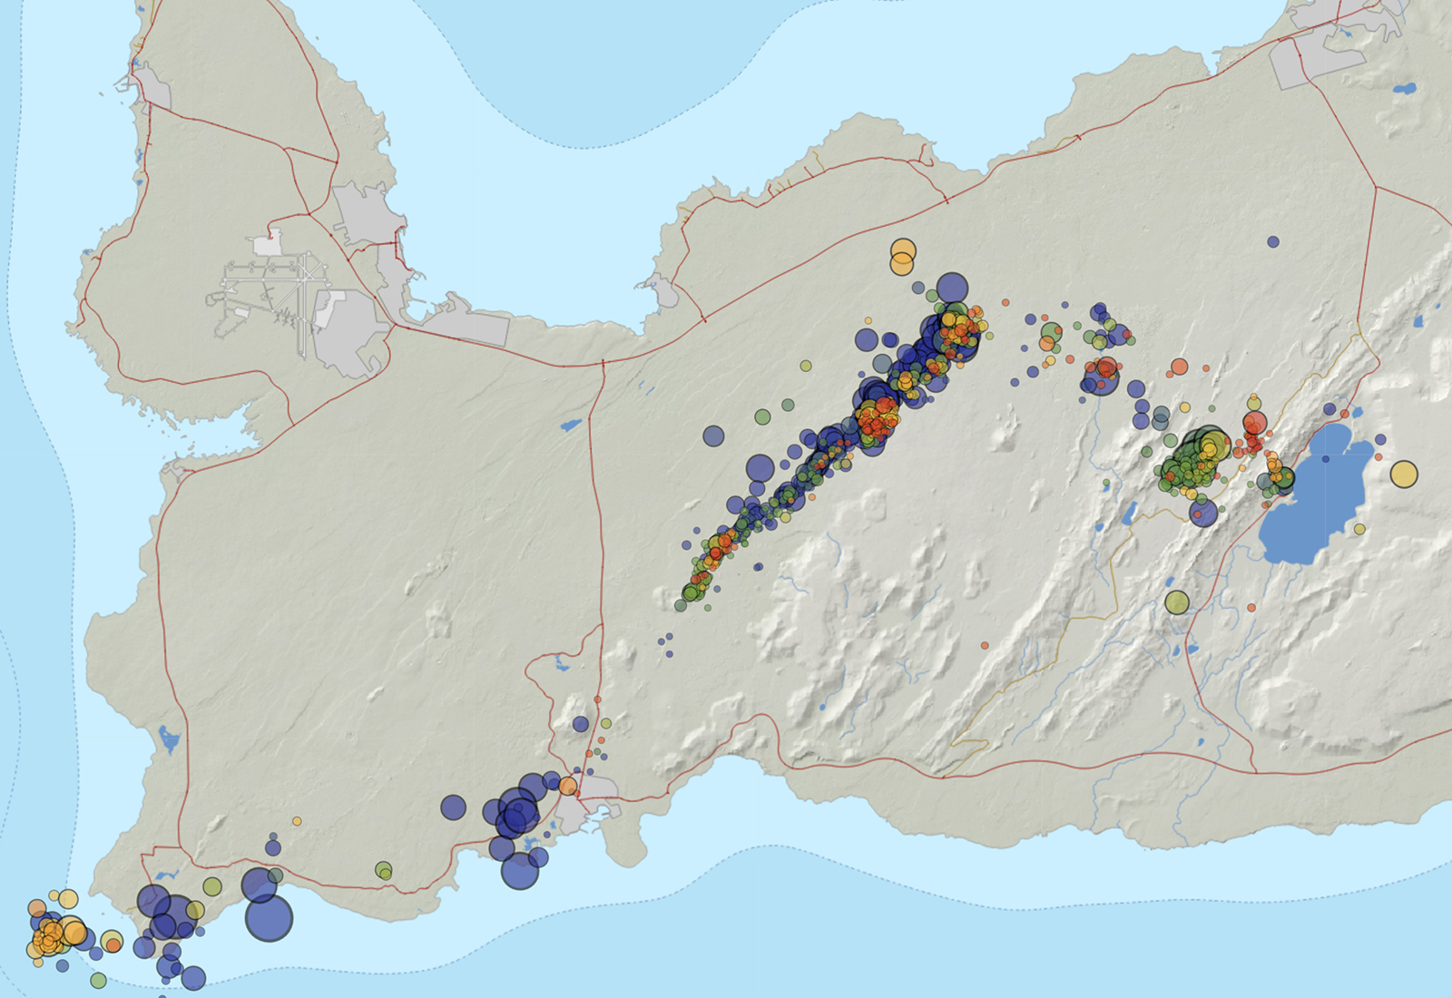Select the orange circle beside the south-coast town
The image size is (1452, 998).
tap(568, 785)
